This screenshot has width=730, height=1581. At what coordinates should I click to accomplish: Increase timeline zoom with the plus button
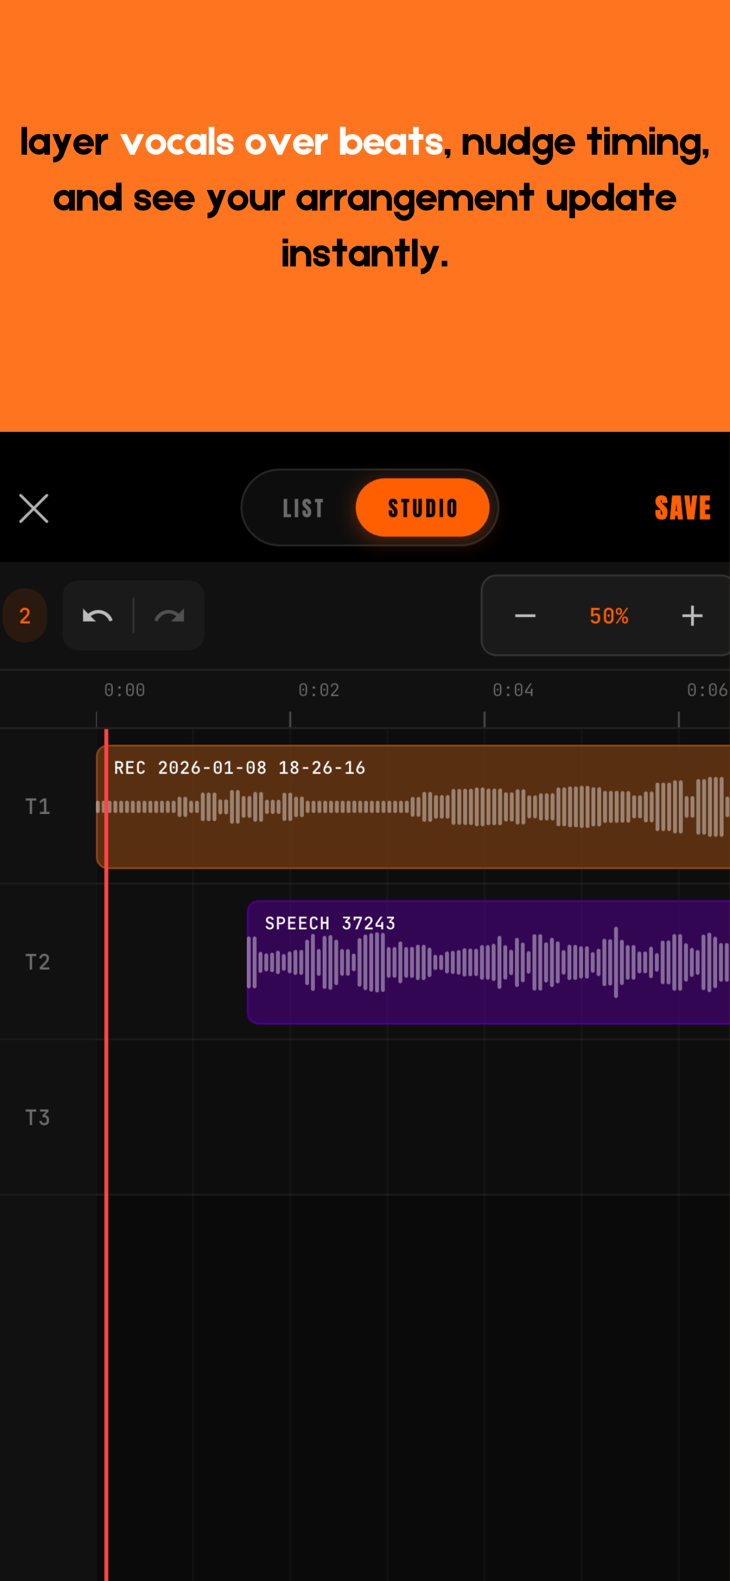coord(692,616)
